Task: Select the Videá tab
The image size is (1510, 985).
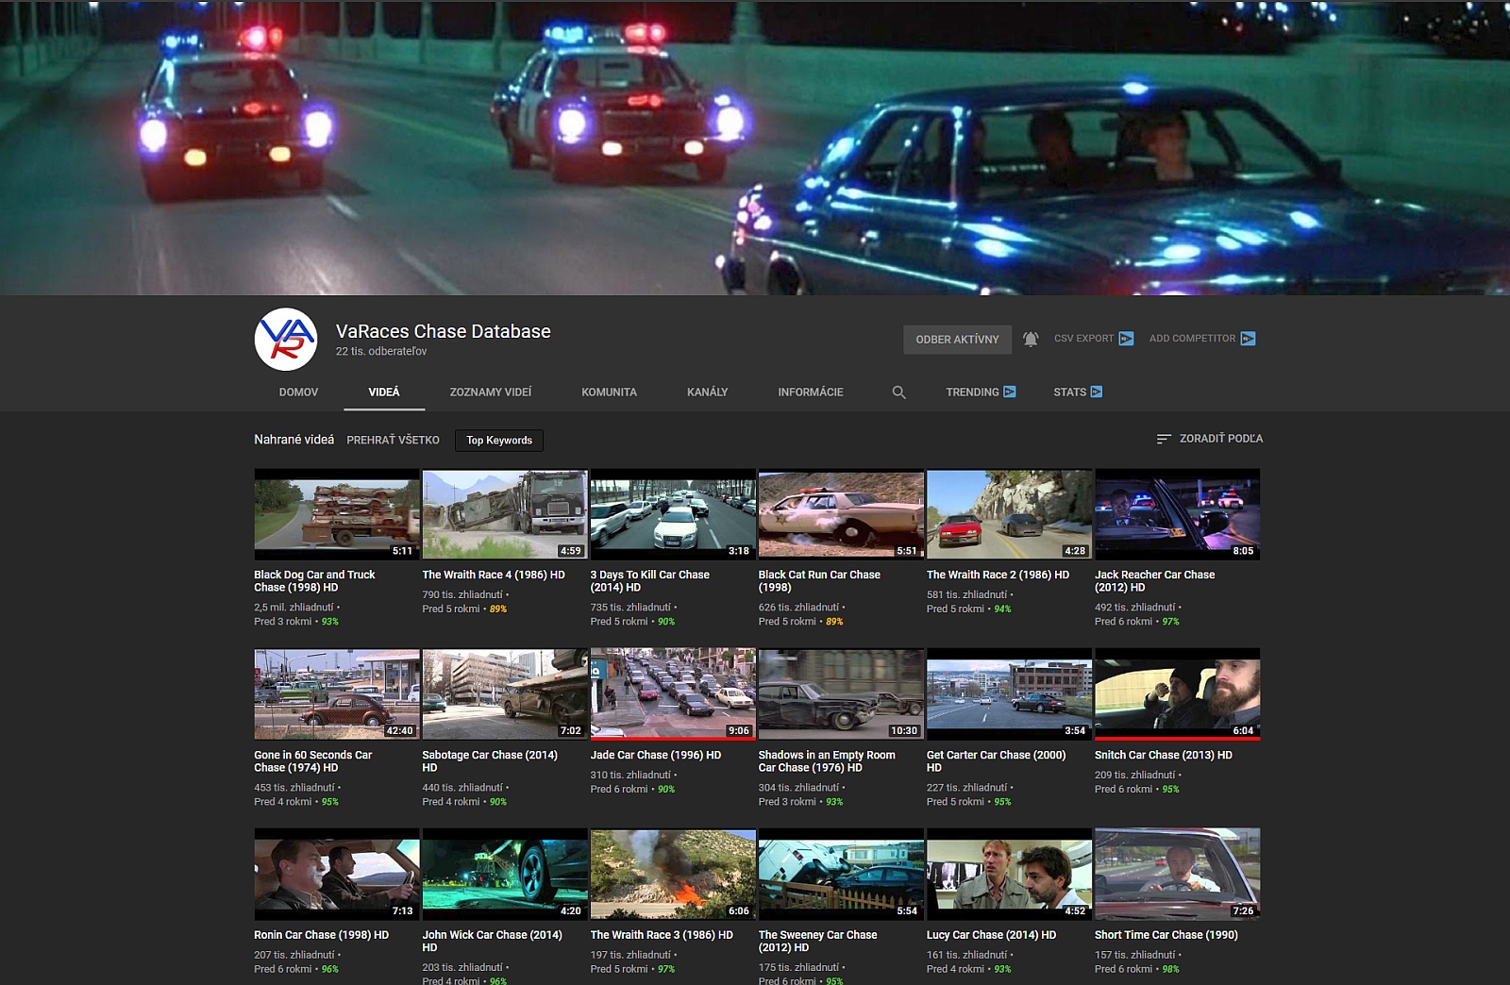Action: click(x=384, y=392)
